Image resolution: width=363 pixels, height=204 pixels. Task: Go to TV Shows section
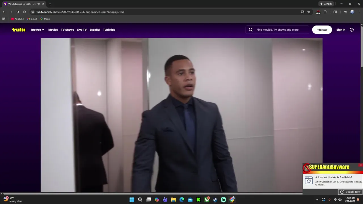67,29
